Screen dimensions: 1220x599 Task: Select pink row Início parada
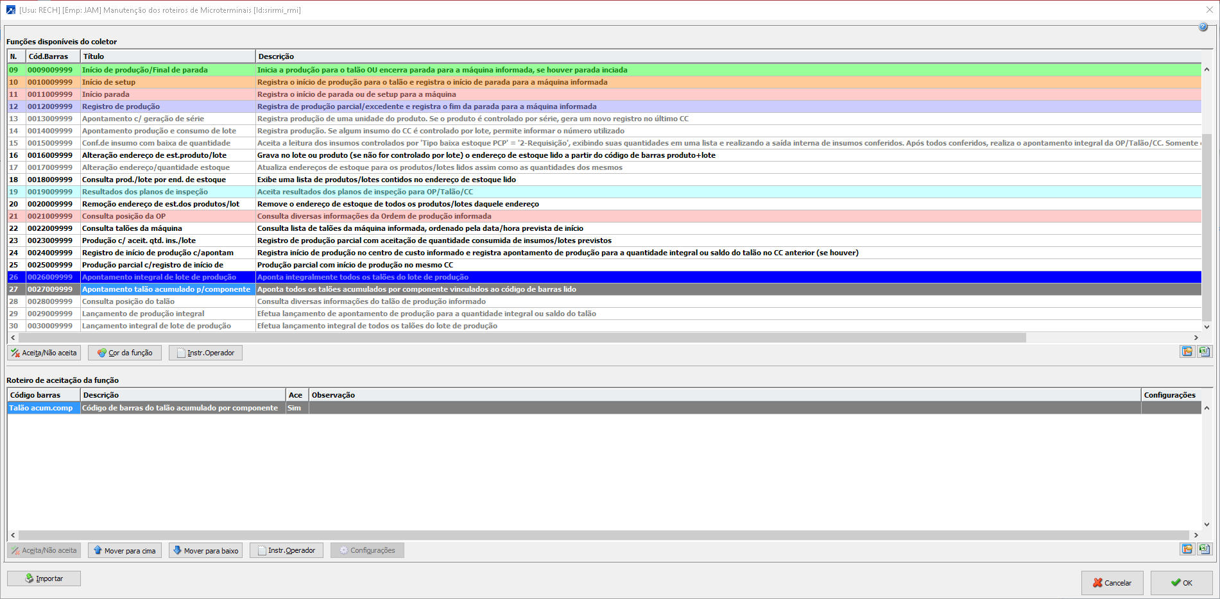coord(604,94)
